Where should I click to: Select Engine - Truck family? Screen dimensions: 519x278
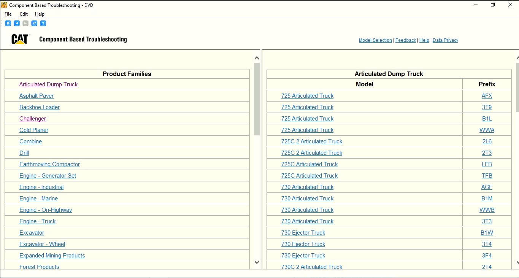coord(37,221)
